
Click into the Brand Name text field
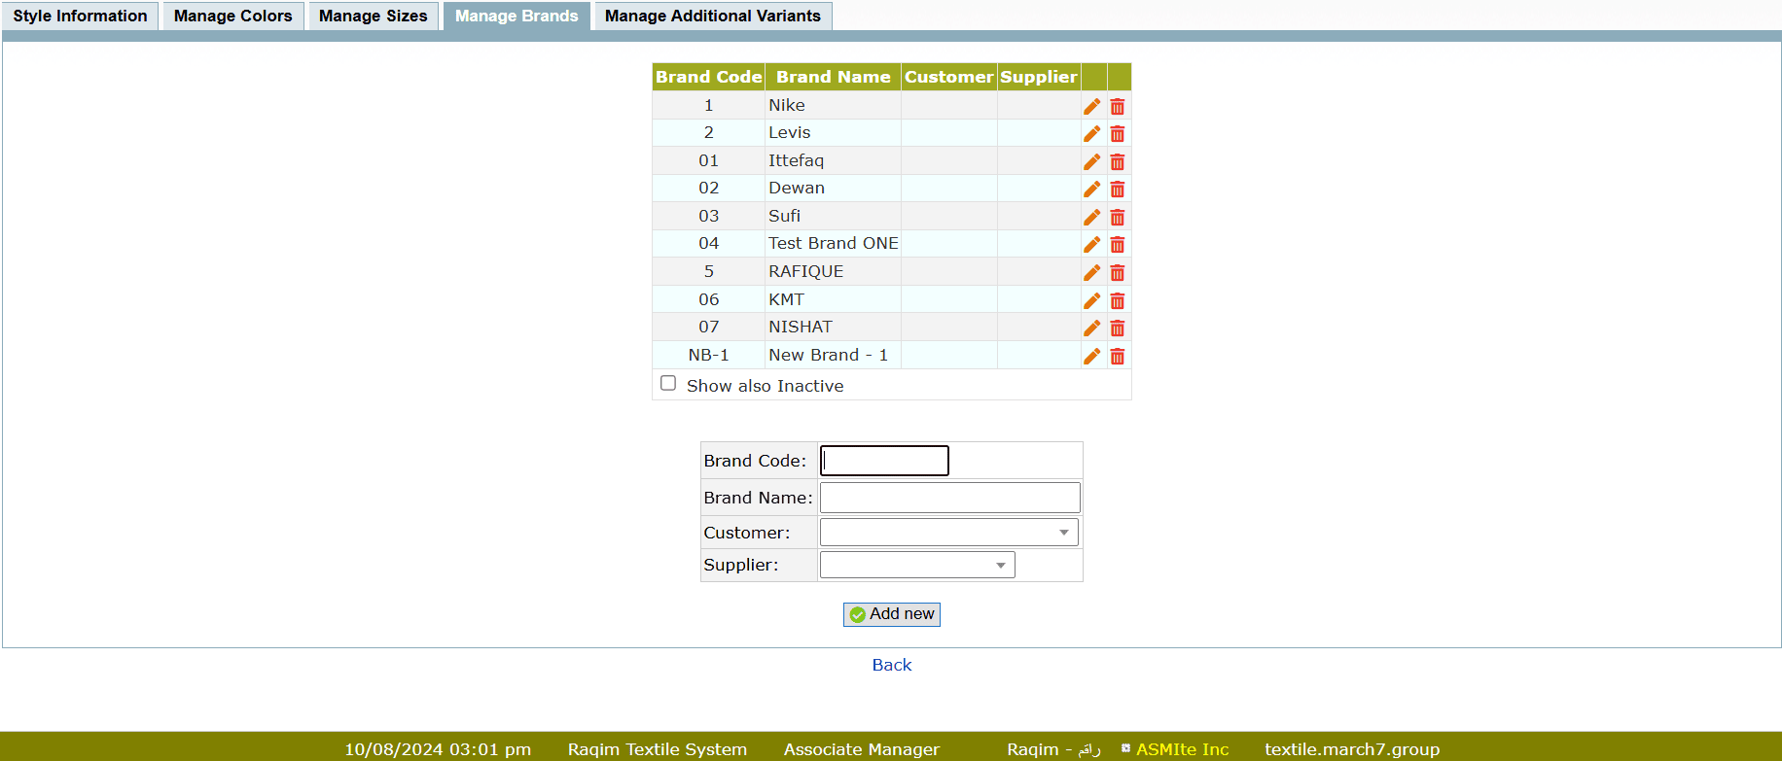pyautogui.click(x=949, y=498)
